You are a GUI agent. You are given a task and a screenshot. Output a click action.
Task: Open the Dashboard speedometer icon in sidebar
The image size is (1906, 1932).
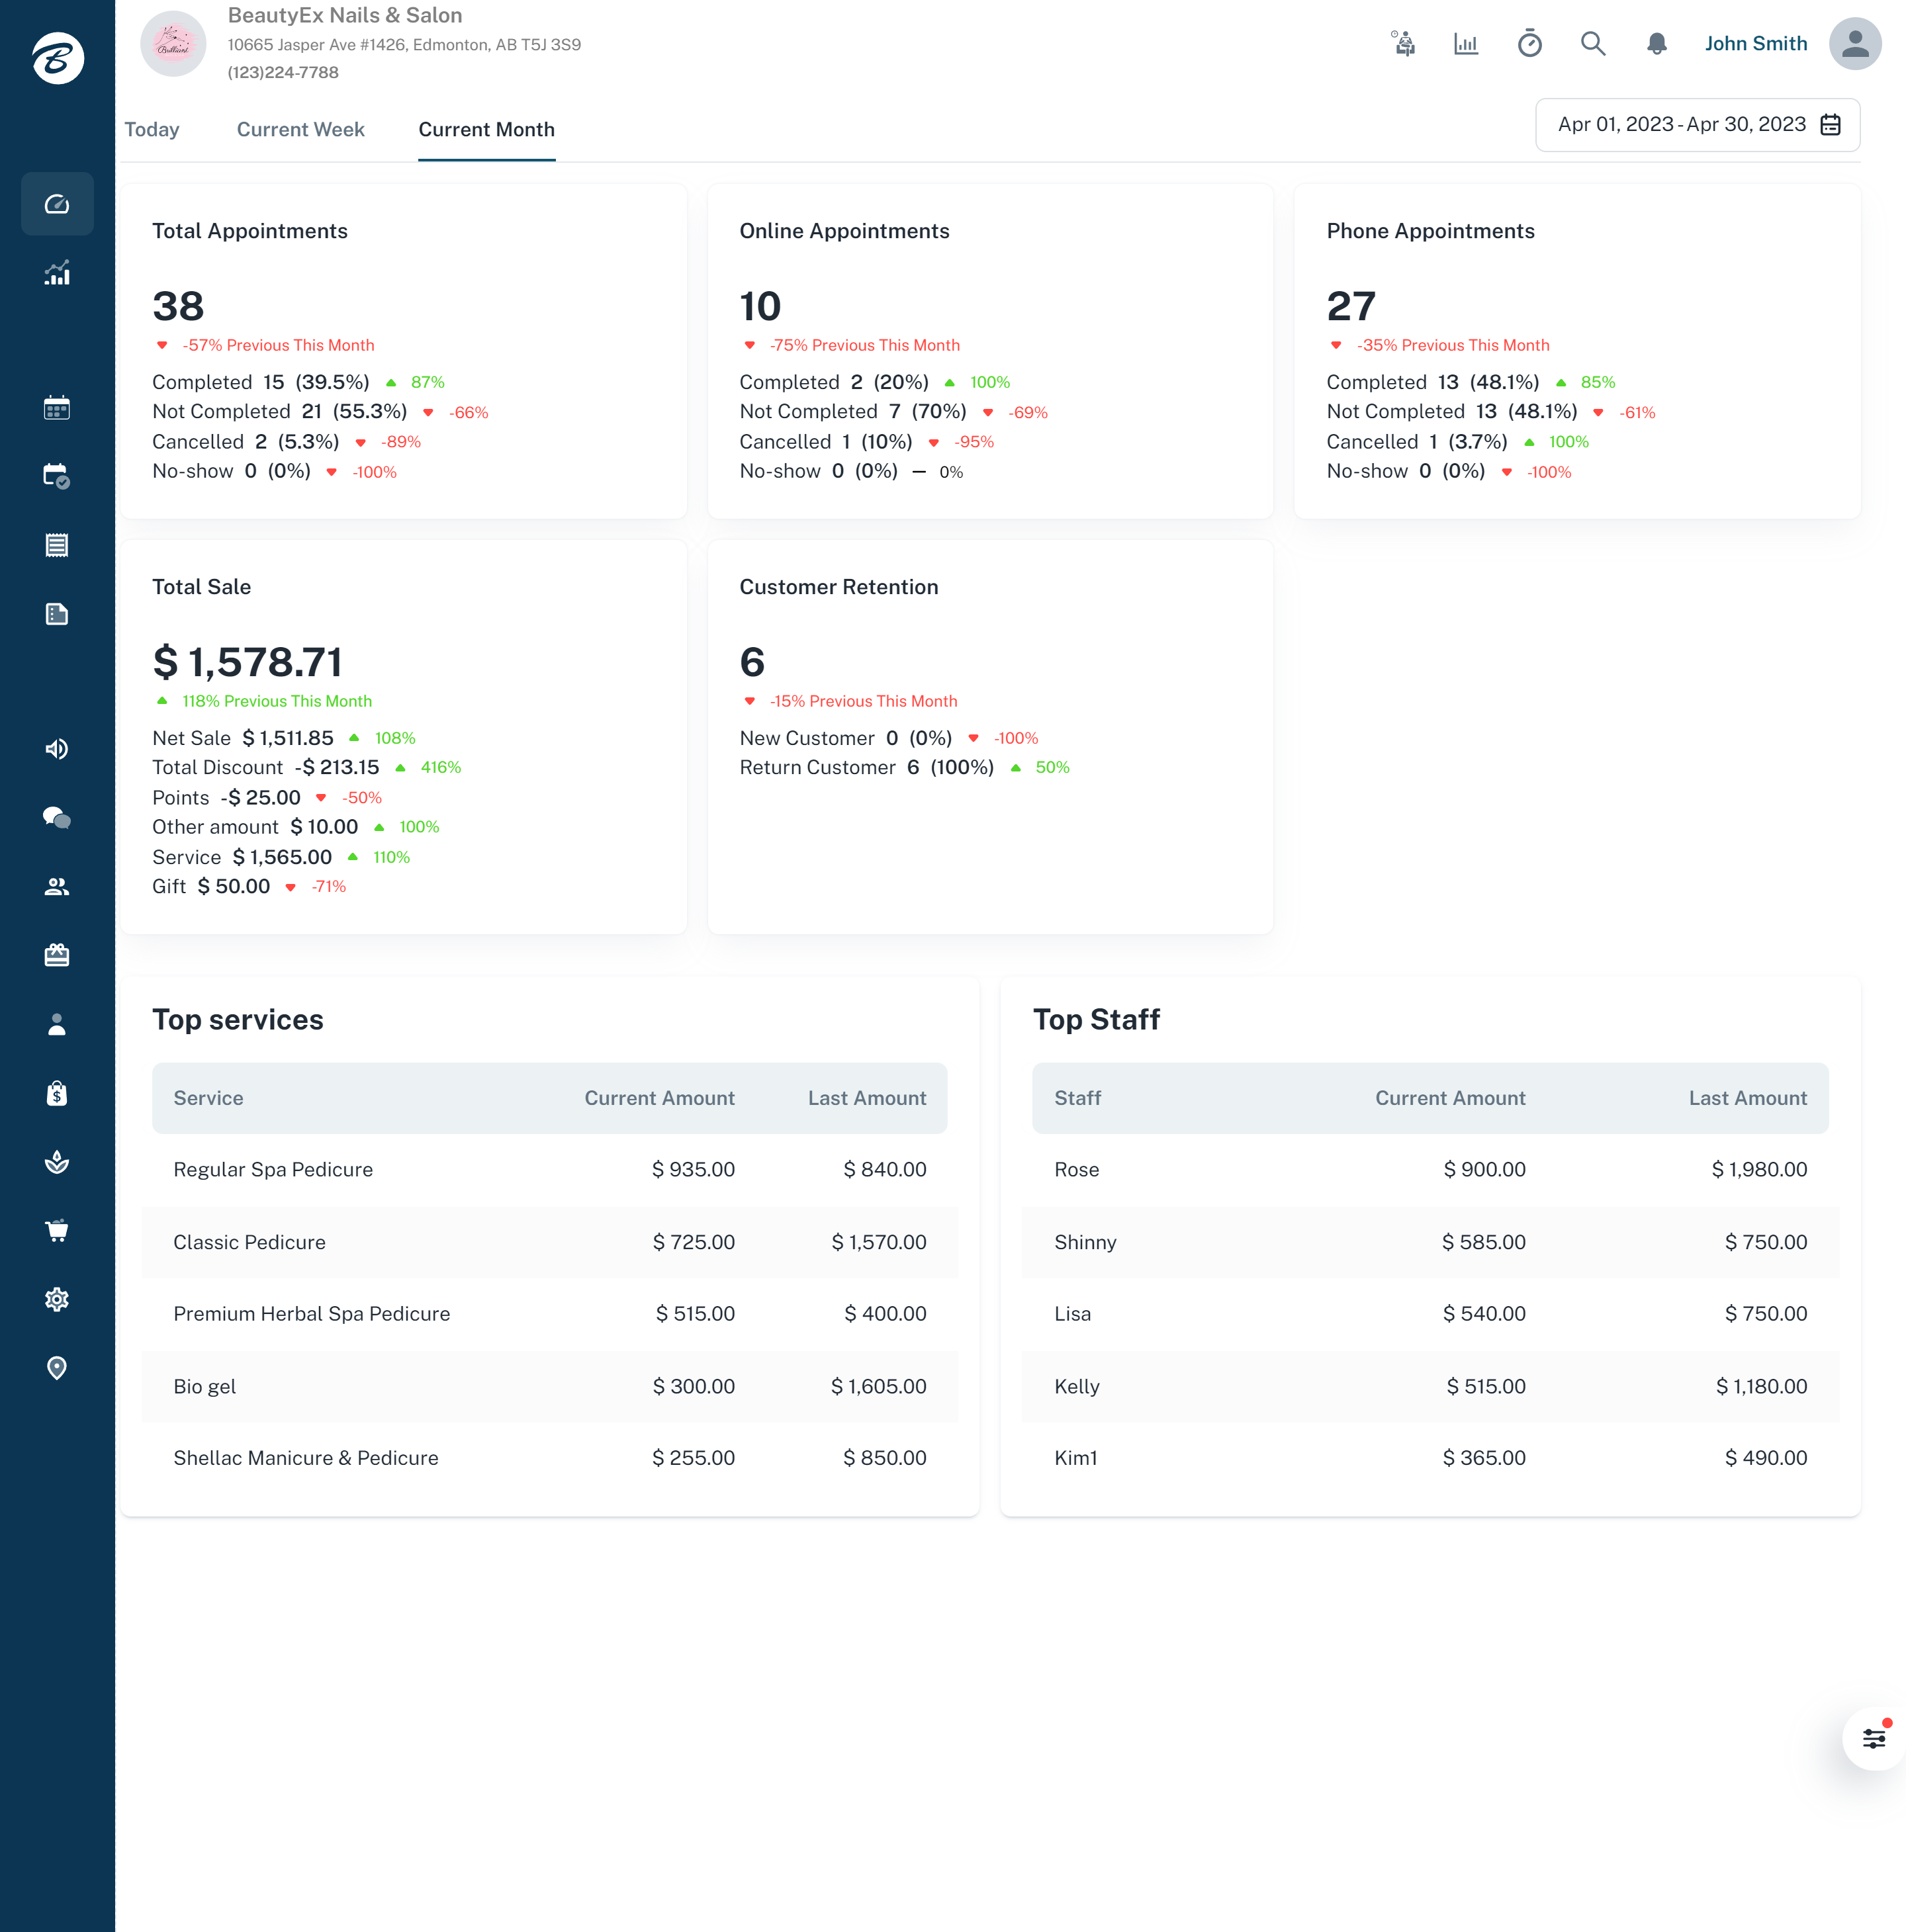tap(57, 203)
